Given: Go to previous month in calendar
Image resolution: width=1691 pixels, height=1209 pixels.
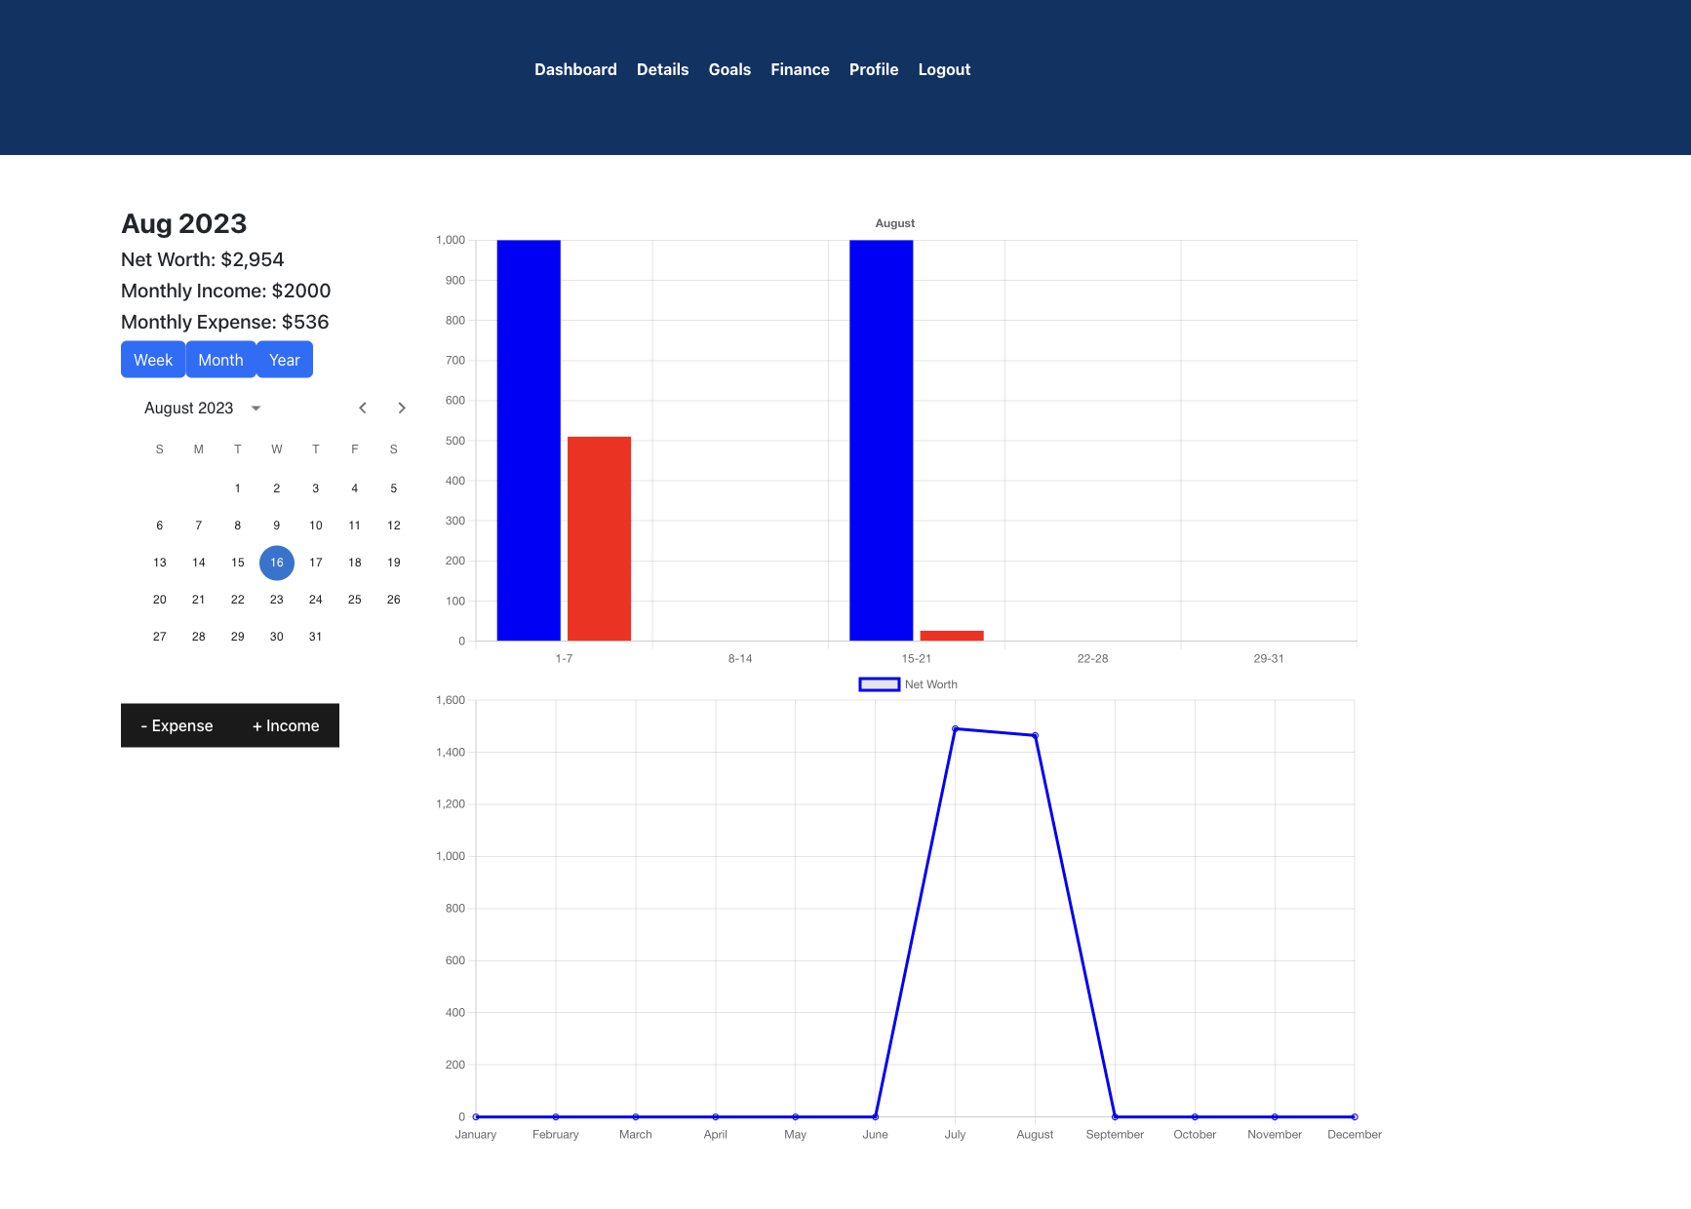Looking at the screenshot, I should click(363, 408).
